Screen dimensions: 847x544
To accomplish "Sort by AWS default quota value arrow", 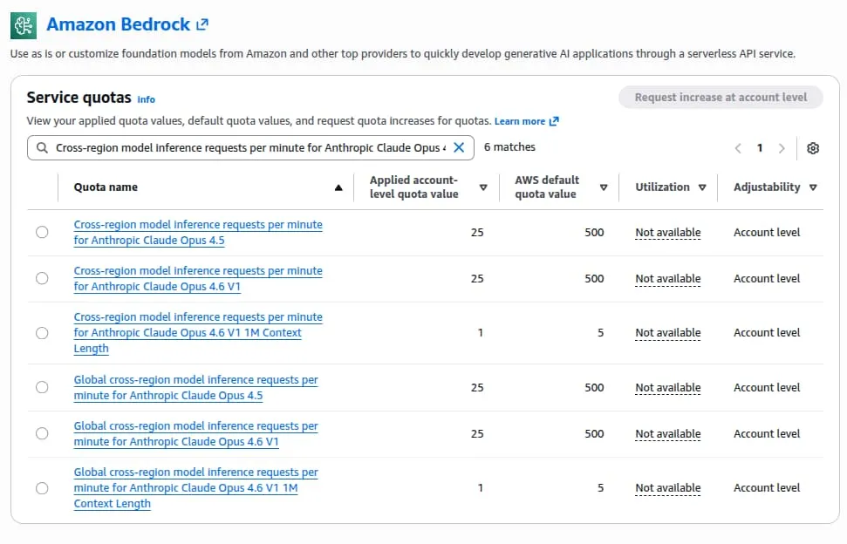I will (603, 187).
